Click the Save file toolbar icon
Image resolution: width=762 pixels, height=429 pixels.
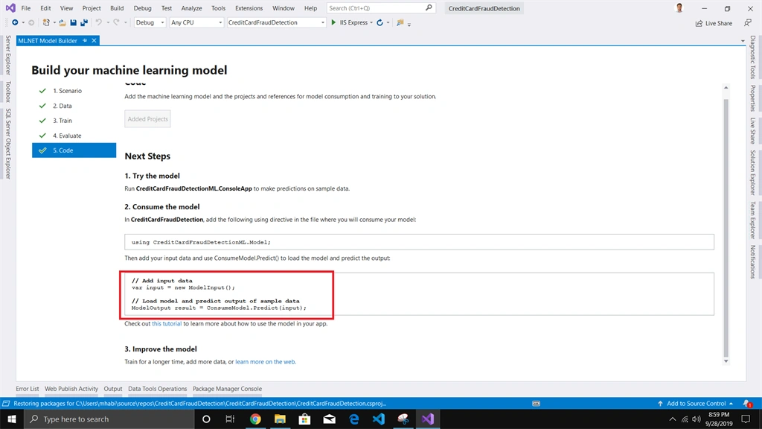pos(74,22)
